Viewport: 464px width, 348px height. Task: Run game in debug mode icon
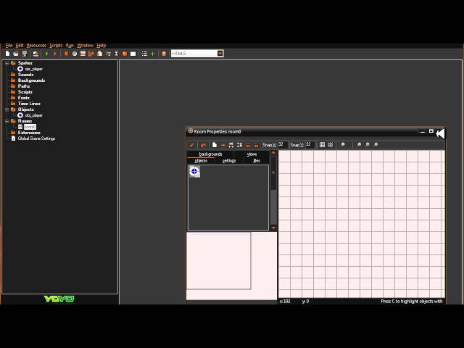55,54
